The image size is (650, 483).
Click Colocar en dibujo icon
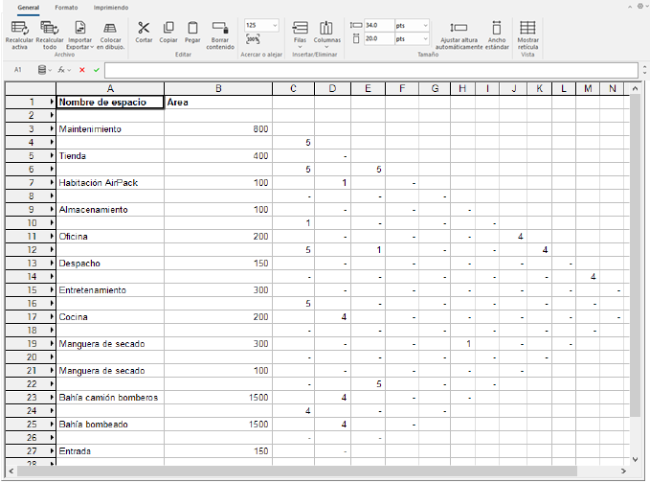coord(110,28)
